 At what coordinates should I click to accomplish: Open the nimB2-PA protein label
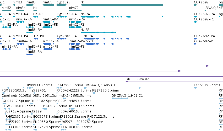coord(10,47)
